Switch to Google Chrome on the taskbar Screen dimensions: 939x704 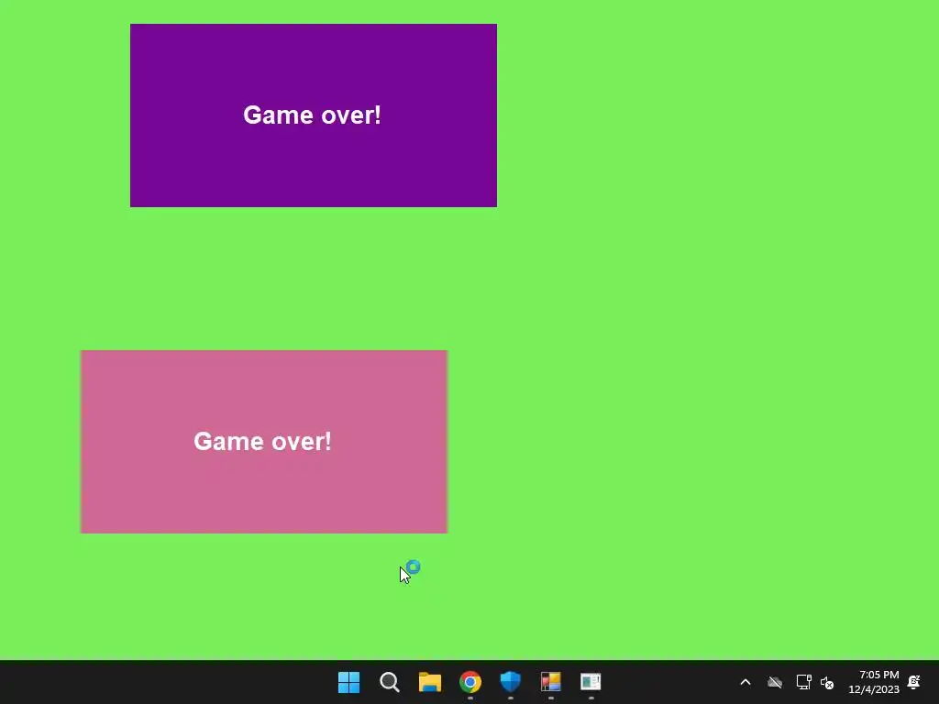[x=470, y=682]
